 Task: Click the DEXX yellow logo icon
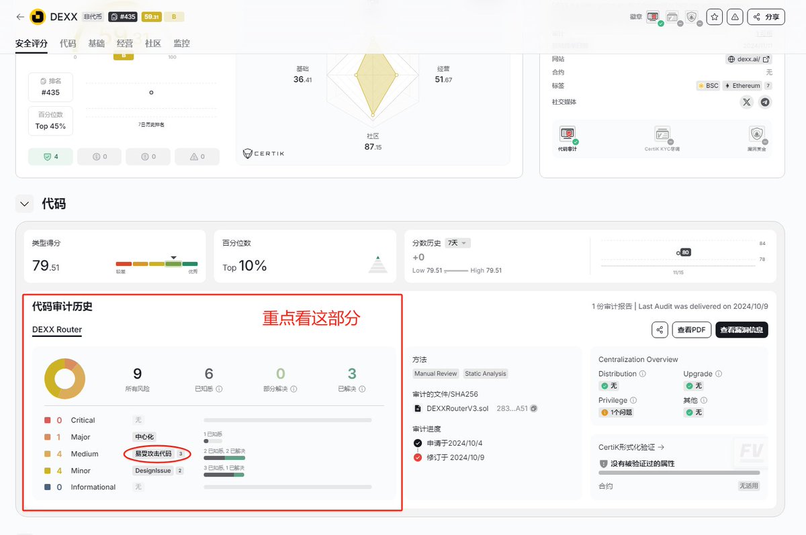pyautogui.click(x=38, y=17)
